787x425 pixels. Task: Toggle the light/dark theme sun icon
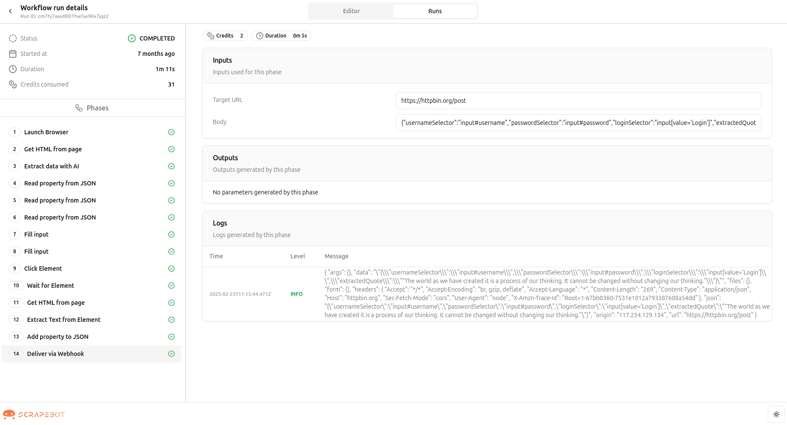click(776, 414)
